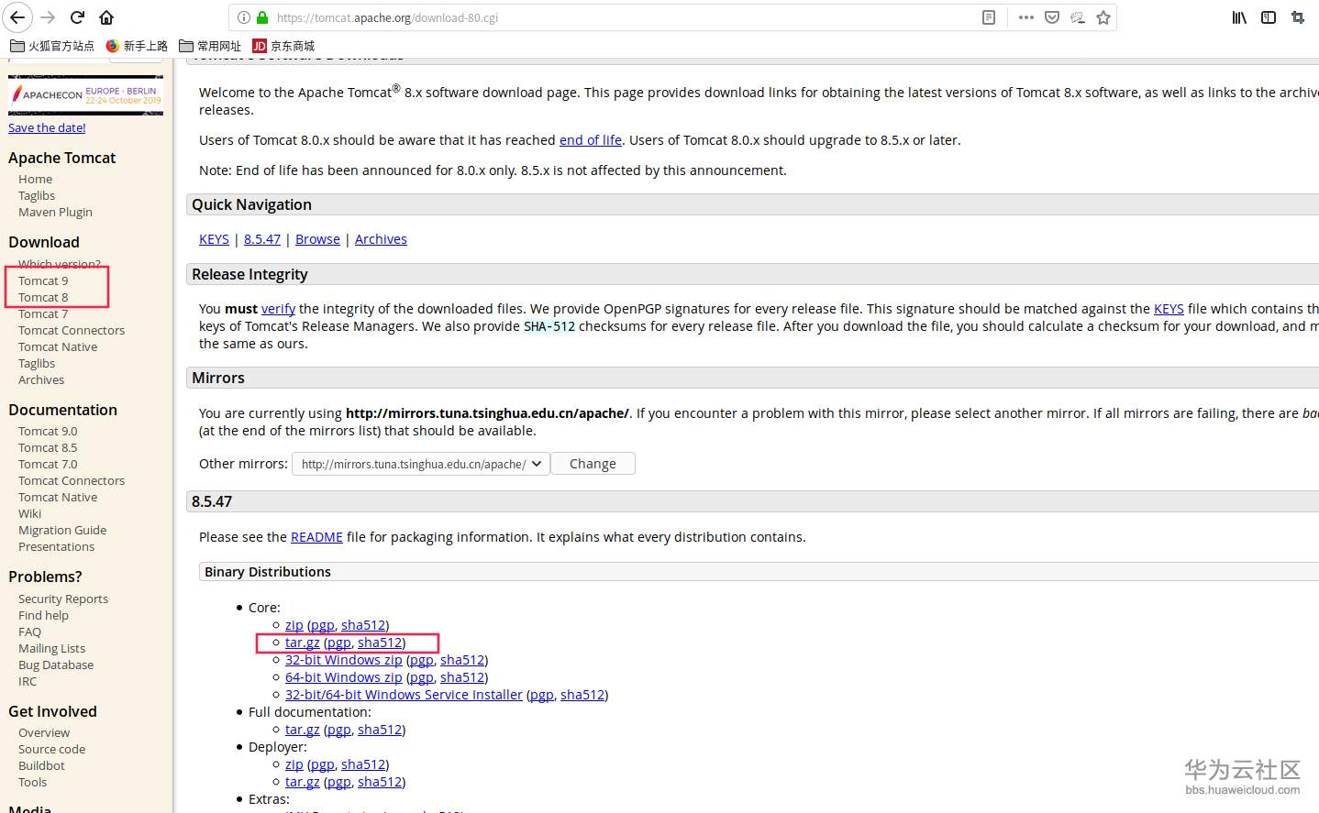This screenshot has width=1319, height=813.
Task: Open Tomcat 9.0 documentation link
Action: pos(48,432)
